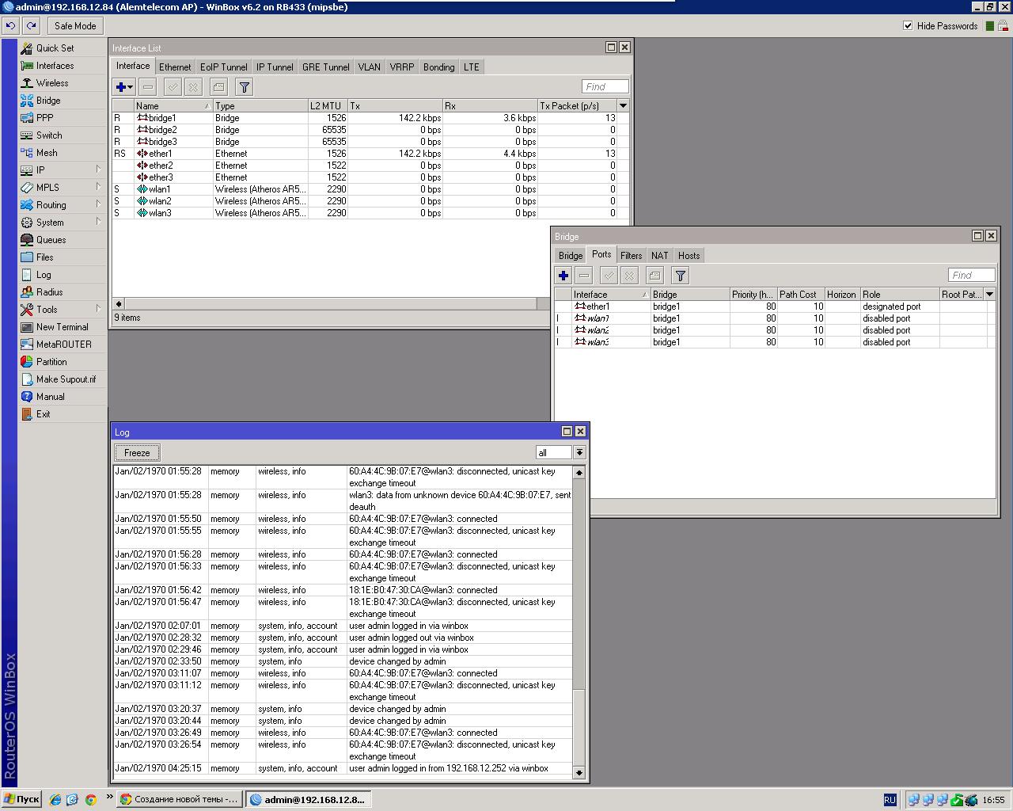Open Queues in the sidebar
The width and height of the screenshot is (1013, 811).
(x=51, y=240)
